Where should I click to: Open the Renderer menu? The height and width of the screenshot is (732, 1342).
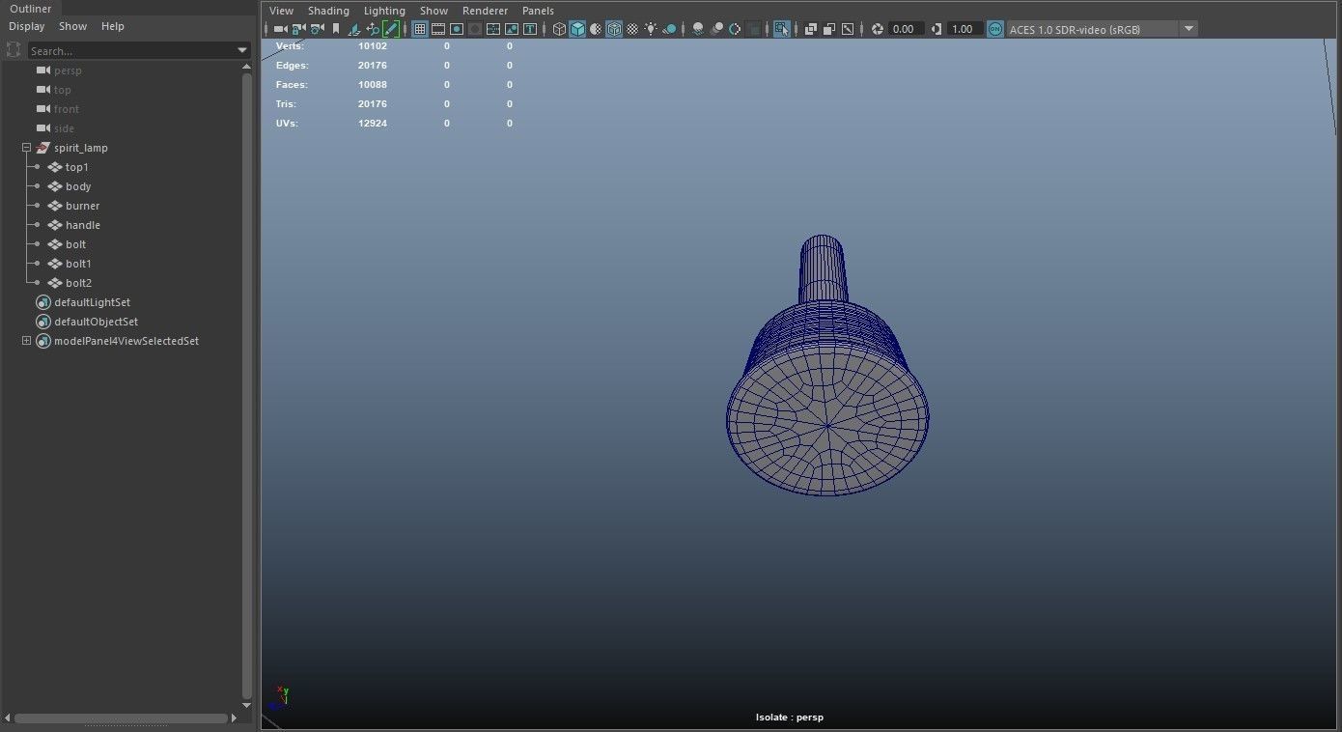[485, 11]
